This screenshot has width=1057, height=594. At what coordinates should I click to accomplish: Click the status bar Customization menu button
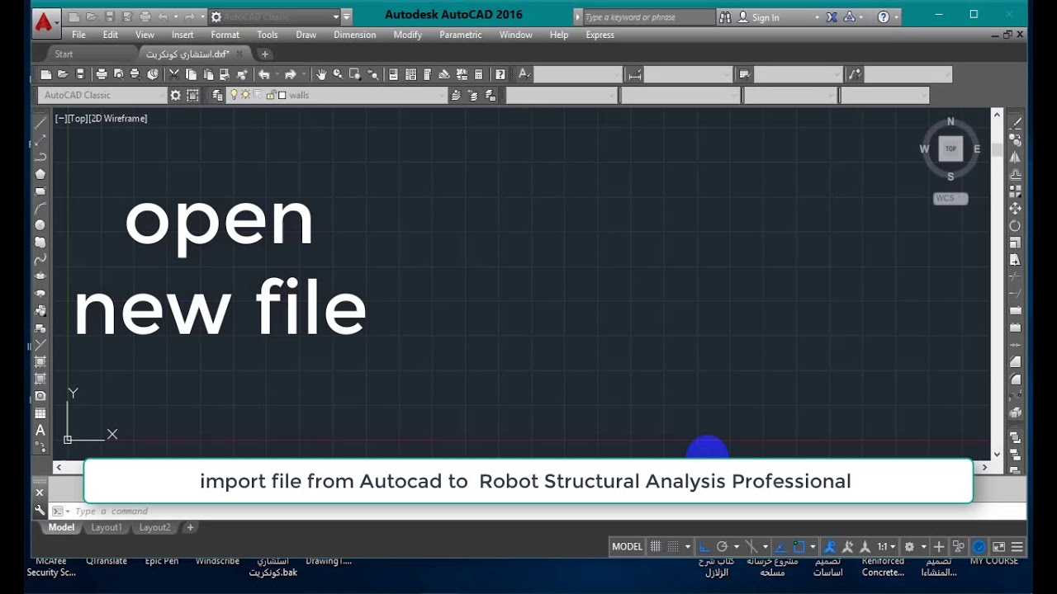click(1017, 546)
